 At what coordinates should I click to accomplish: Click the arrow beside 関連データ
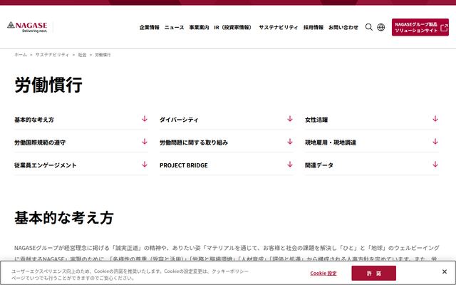click(x=435, y=165)
